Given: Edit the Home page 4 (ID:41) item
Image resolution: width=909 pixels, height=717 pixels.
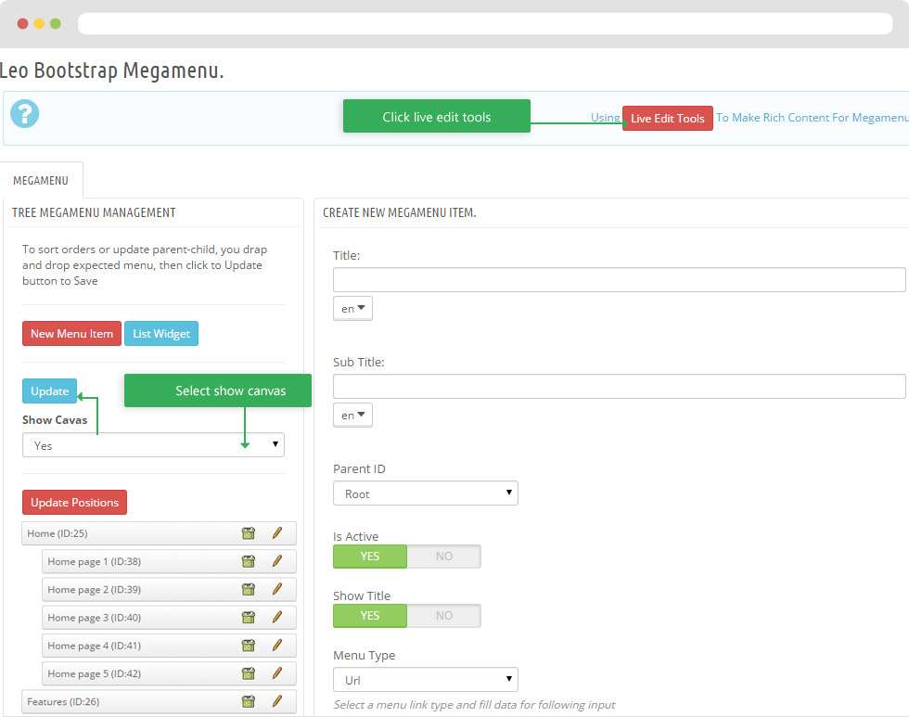Looking at the screenshot, I should 277,645.
